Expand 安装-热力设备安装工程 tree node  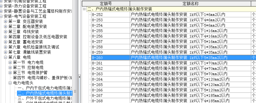coord(1,6)
